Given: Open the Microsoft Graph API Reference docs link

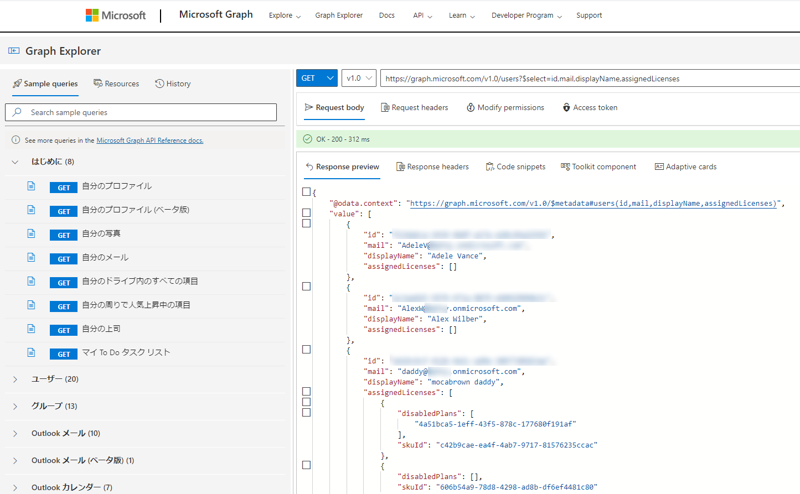Looking at the screenshot, I should coord(150,141).
